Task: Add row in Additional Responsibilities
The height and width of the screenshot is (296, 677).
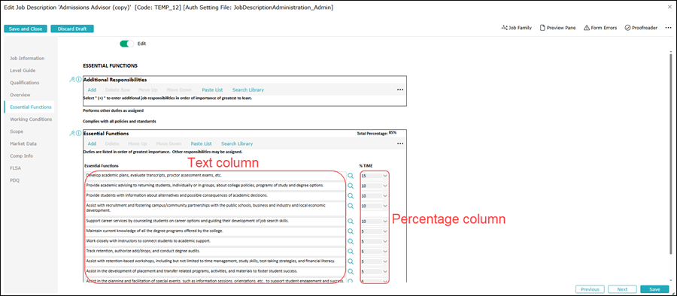Action: pyautogui.click(x=92, y=89)
